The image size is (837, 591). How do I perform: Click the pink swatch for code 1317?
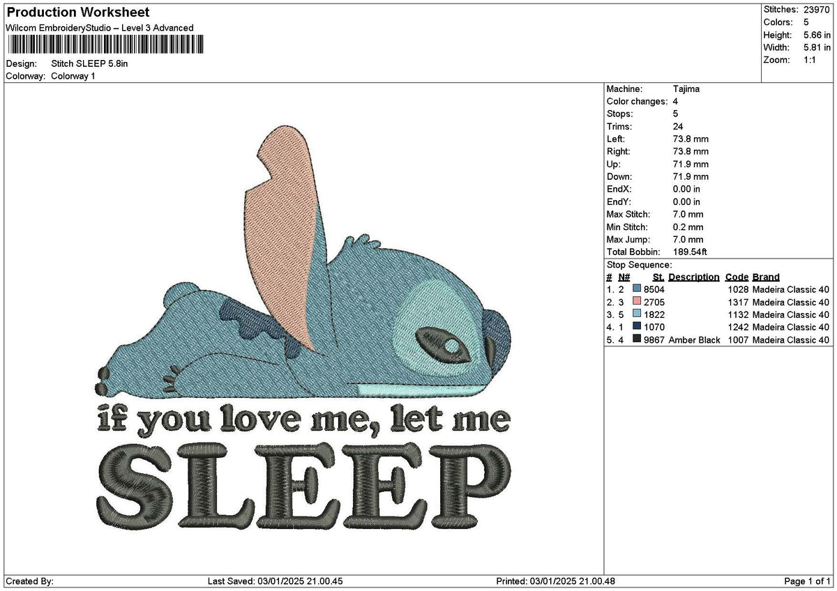[637, 302]
